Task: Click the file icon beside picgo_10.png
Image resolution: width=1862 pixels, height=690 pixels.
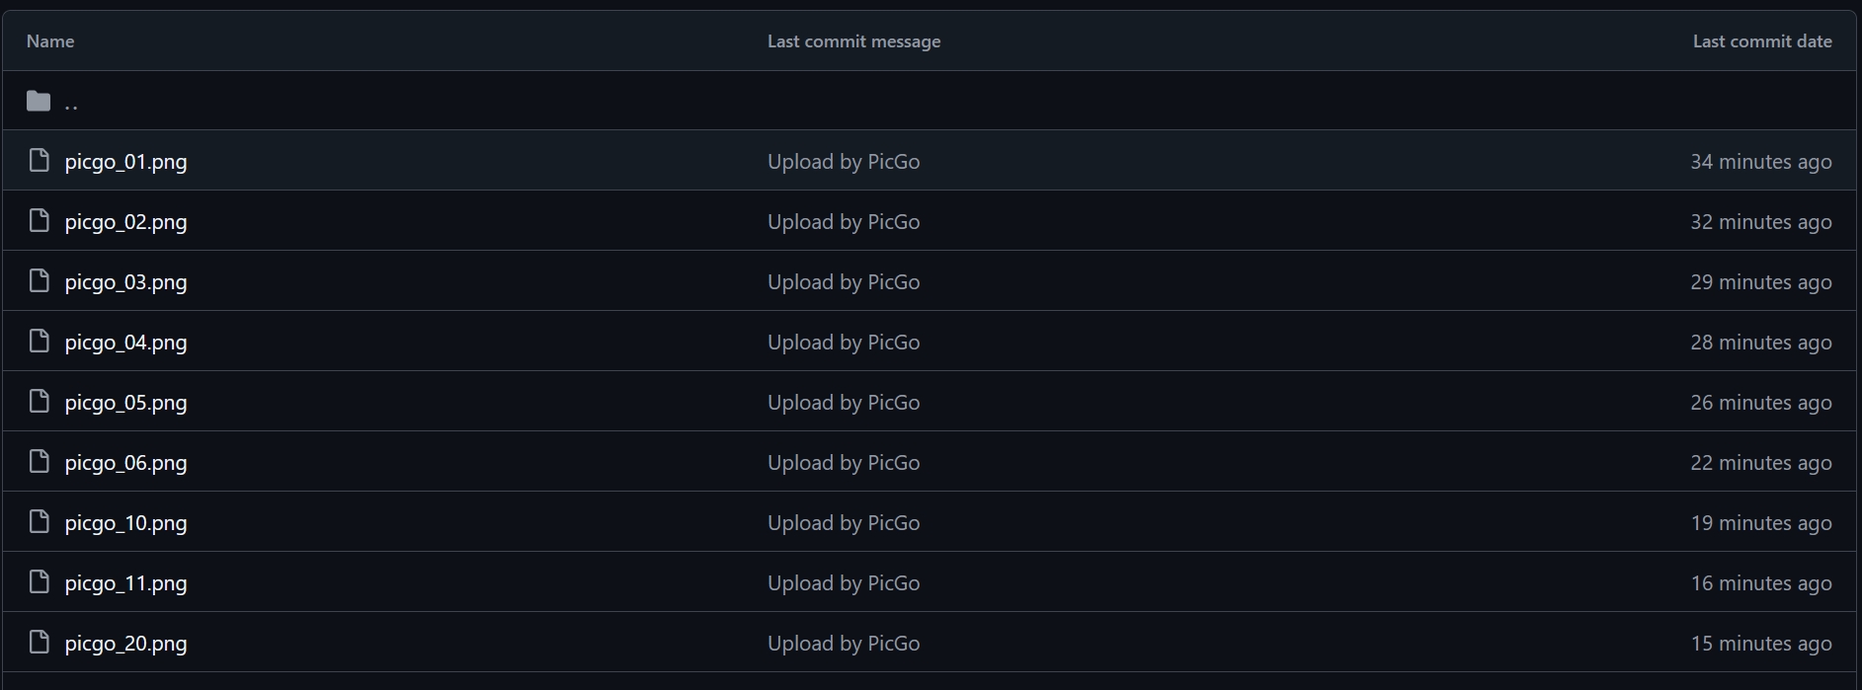Action: [39, 522]
